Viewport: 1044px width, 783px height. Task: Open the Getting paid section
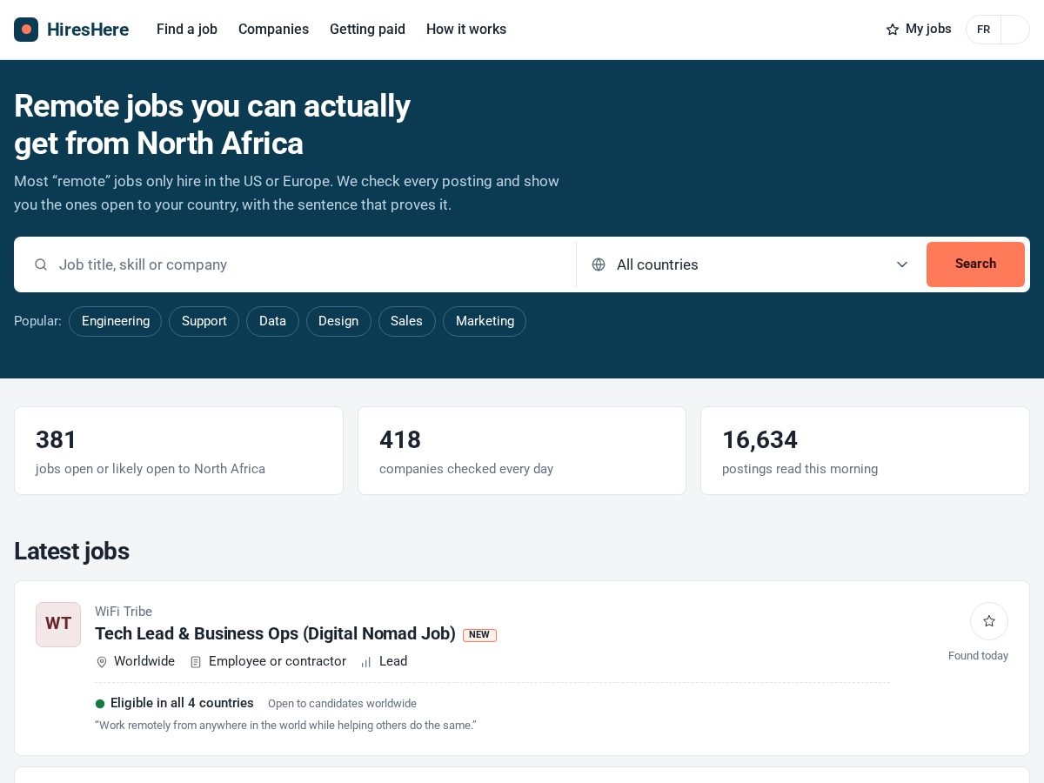click(x=367, y=30)
